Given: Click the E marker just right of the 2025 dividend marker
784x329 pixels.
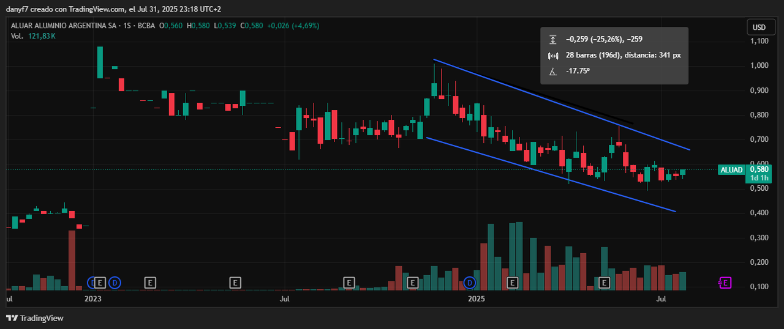Looking at the screenshot, I should click(x=513, y=283).
